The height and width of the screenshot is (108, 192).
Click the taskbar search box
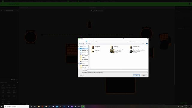[x=16, y=106]
